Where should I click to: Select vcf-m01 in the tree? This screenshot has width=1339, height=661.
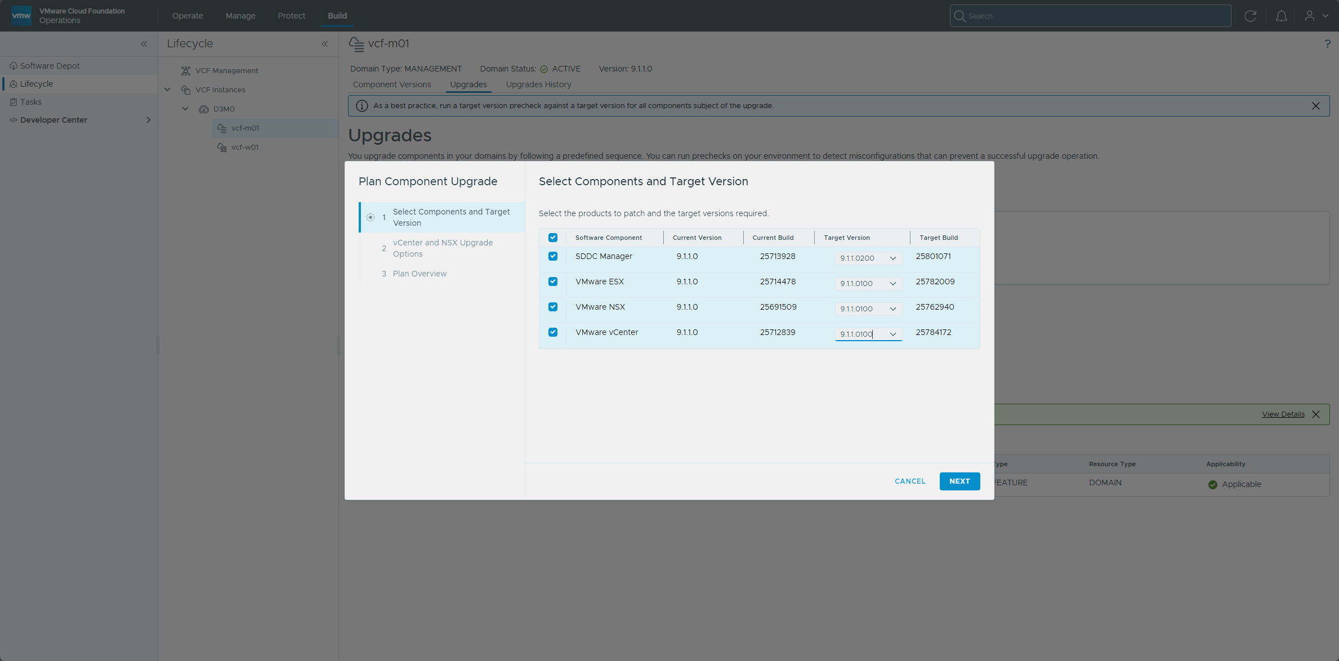click(x=245, y=128)
